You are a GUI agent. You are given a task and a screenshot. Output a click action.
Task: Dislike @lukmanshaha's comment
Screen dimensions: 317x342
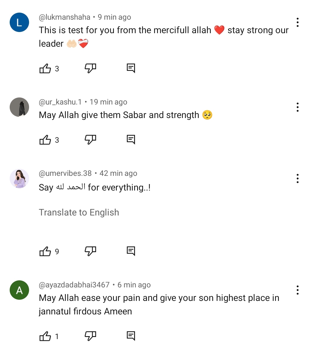[x=90, y=68]
